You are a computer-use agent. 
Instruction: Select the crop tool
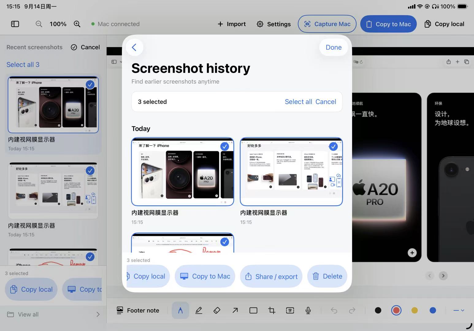coord(272,310)
